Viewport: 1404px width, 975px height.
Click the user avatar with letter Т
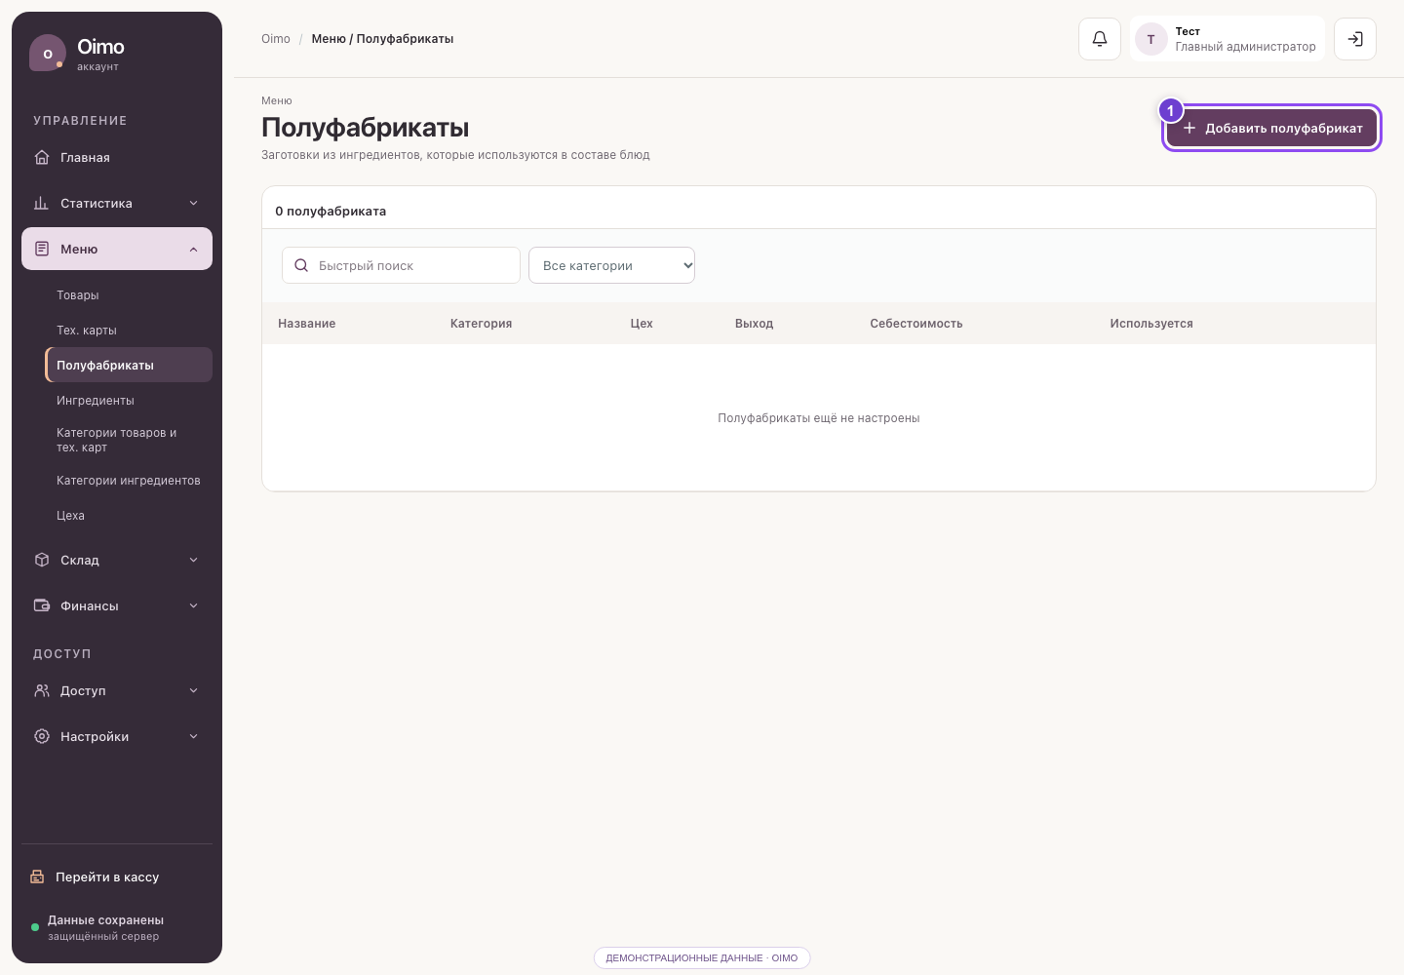click(1151, 39)
